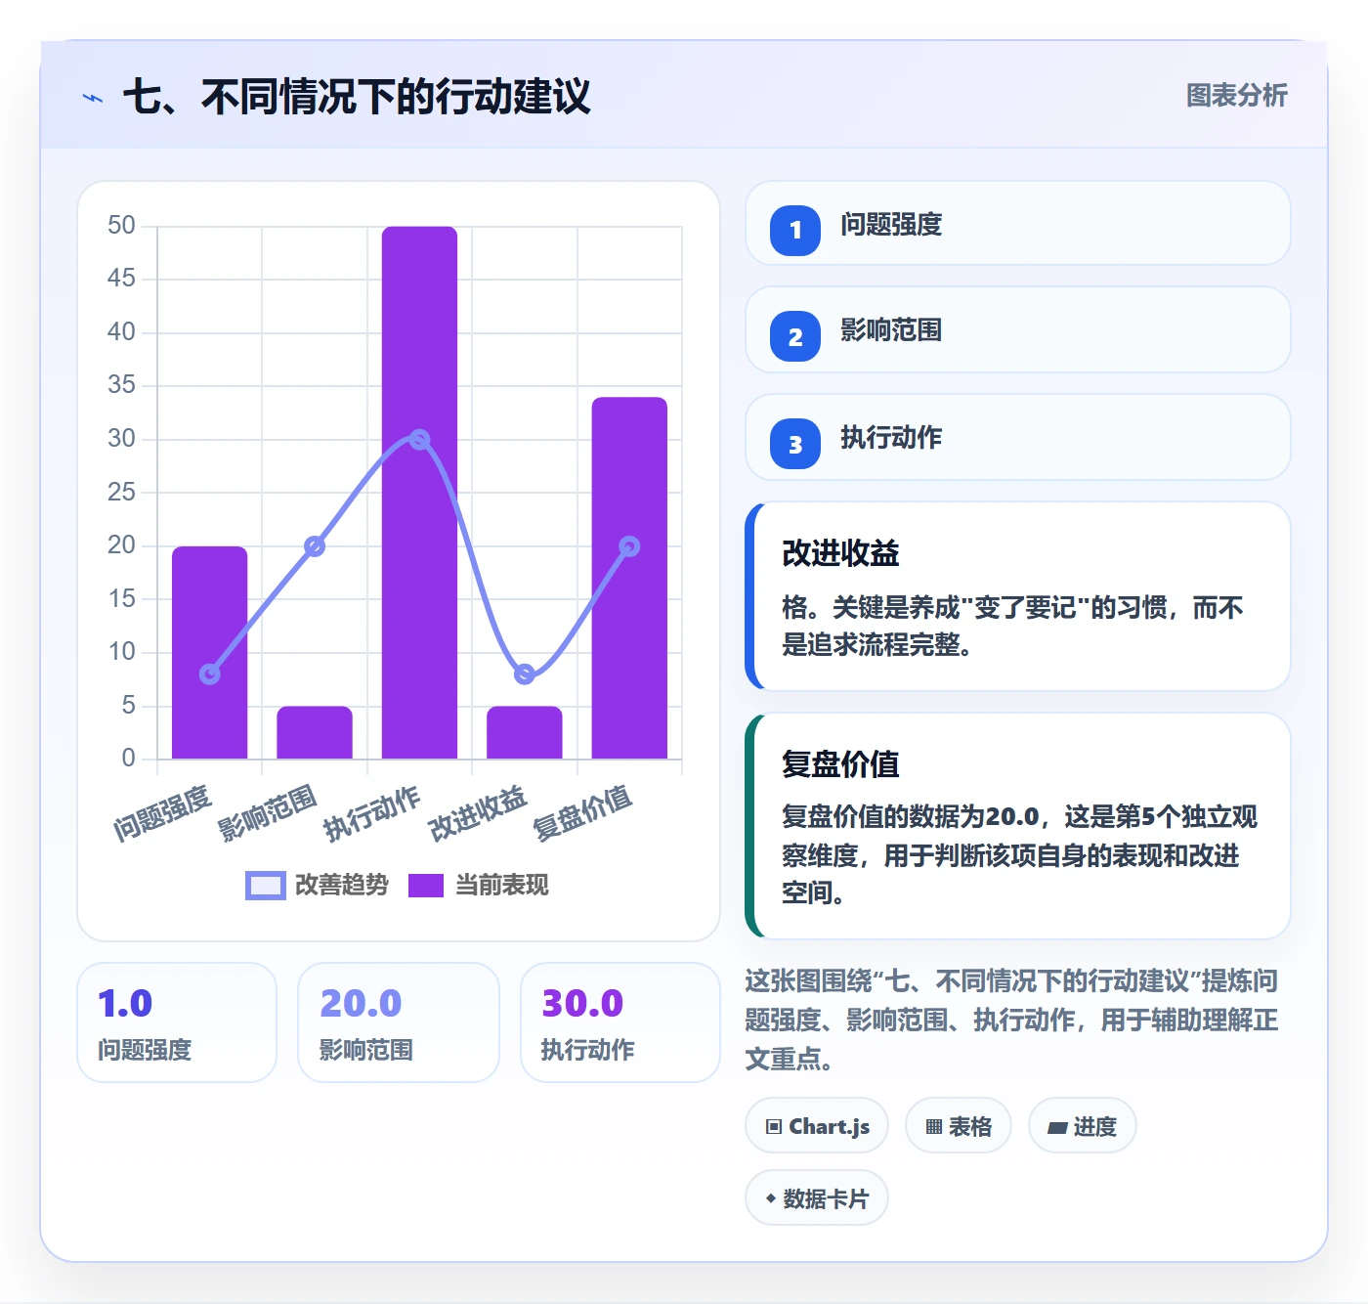Click the 复盘价值 bar in the chart
The image size is (1368, 1304).
(x=629, y=578)
